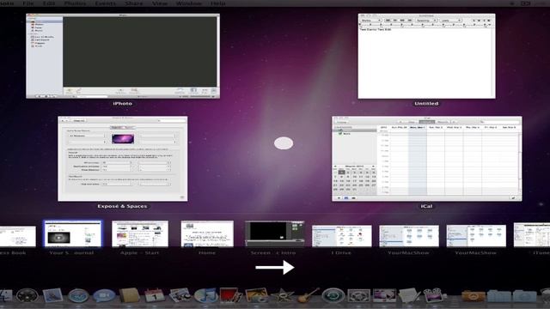The image size is (550, 309).
Task: Open Photo Booth in the Dock
Action: [x=231, y=295]
